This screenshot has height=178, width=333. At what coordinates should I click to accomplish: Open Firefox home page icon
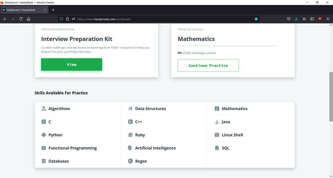point(28,19)
